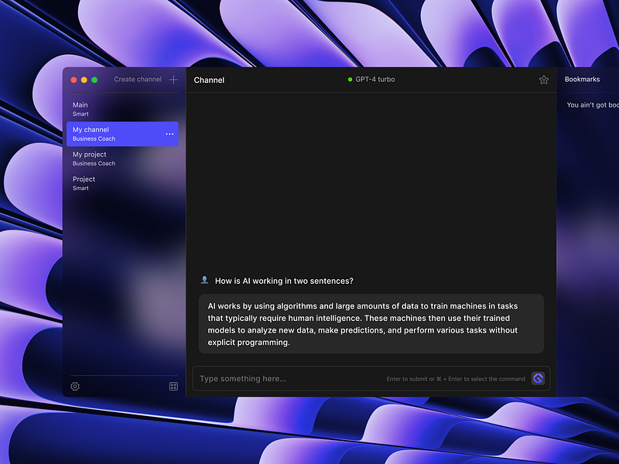Screen dimensions: 619x464
Task: Open the My project channel
Action: click(x=122, y=159)
